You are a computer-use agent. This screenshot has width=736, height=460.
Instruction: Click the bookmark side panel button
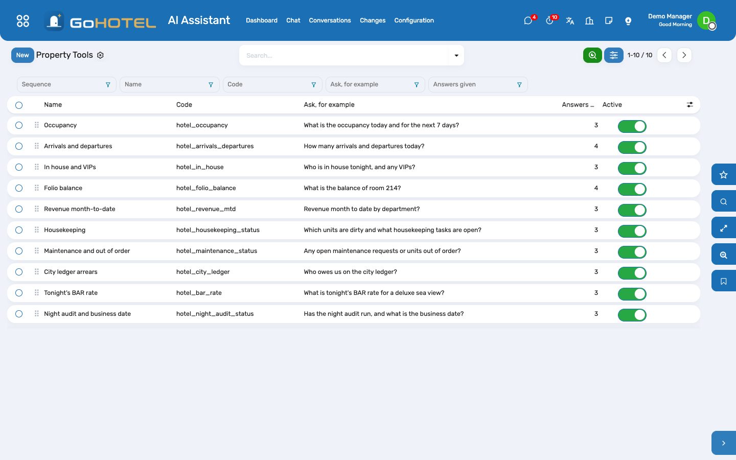click(724, 281)
